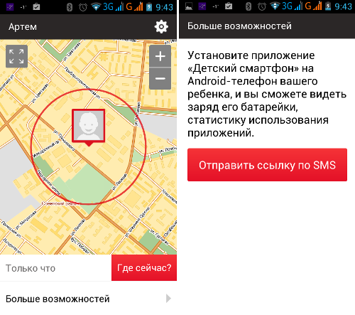The width and height of the screenshot is (355, 315).
Task: Expand map to fullscreen with arrows icon
Action: pyautogui.click(x=16, y=56)
